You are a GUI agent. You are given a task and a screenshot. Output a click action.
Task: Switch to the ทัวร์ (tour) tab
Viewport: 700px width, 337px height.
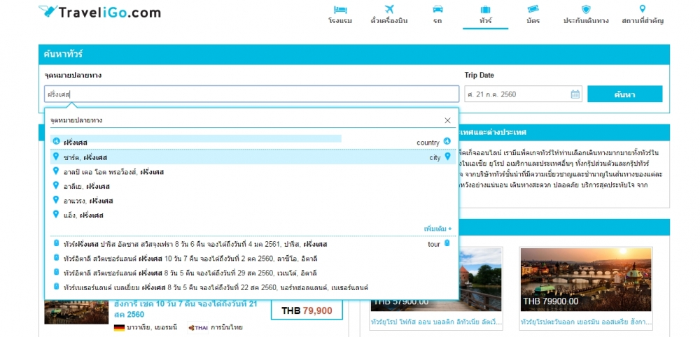pos(485,15)
